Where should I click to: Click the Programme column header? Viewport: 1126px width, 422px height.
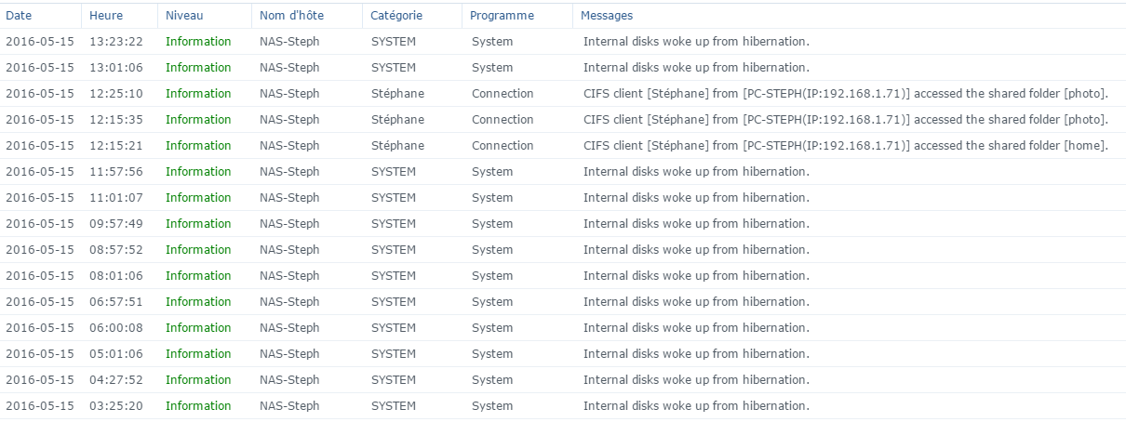tap(502, 16)
